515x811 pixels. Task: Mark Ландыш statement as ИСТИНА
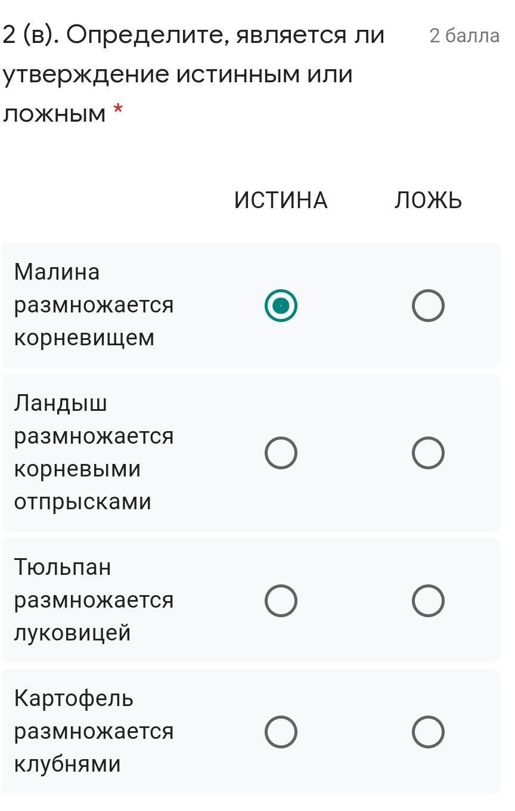pos(281,453)
